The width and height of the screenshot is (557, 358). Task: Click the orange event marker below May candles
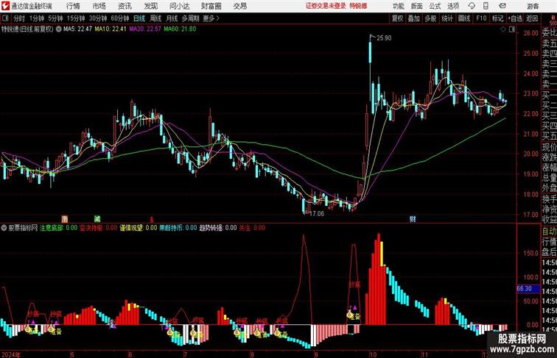click(64, 219)
